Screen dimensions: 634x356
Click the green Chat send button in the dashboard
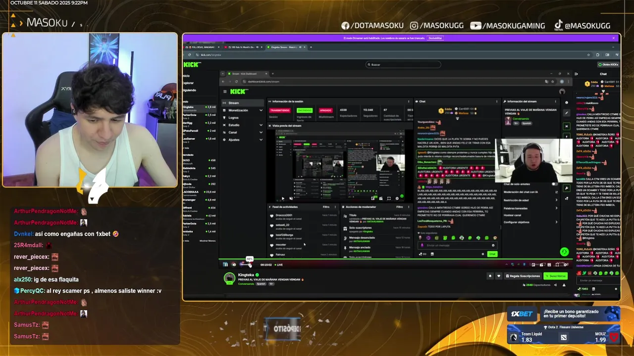[x=492, y=254]
